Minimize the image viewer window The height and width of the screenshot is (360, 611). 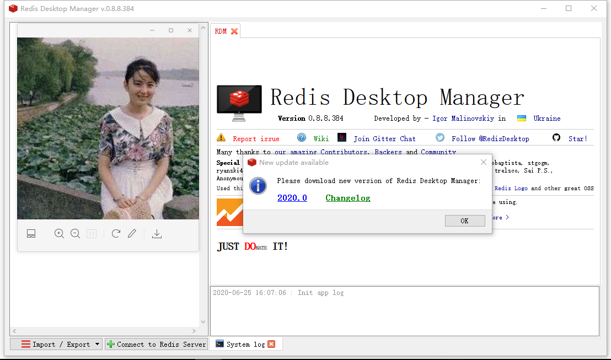point(152,30)
